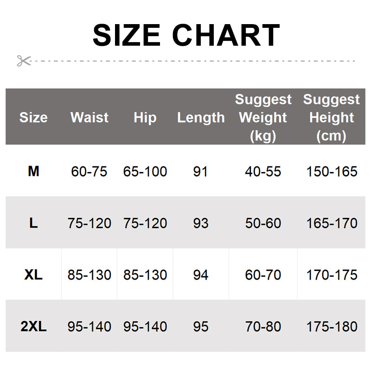Click the 60-75 waist value for M
This screenshot has width=371, height=371.
click(89, 172)
